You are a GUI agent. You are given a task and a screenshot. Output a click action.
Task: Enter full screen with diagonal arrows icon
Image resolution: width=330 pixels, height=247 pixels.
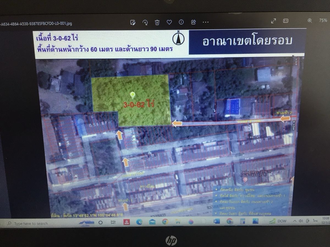274,21
